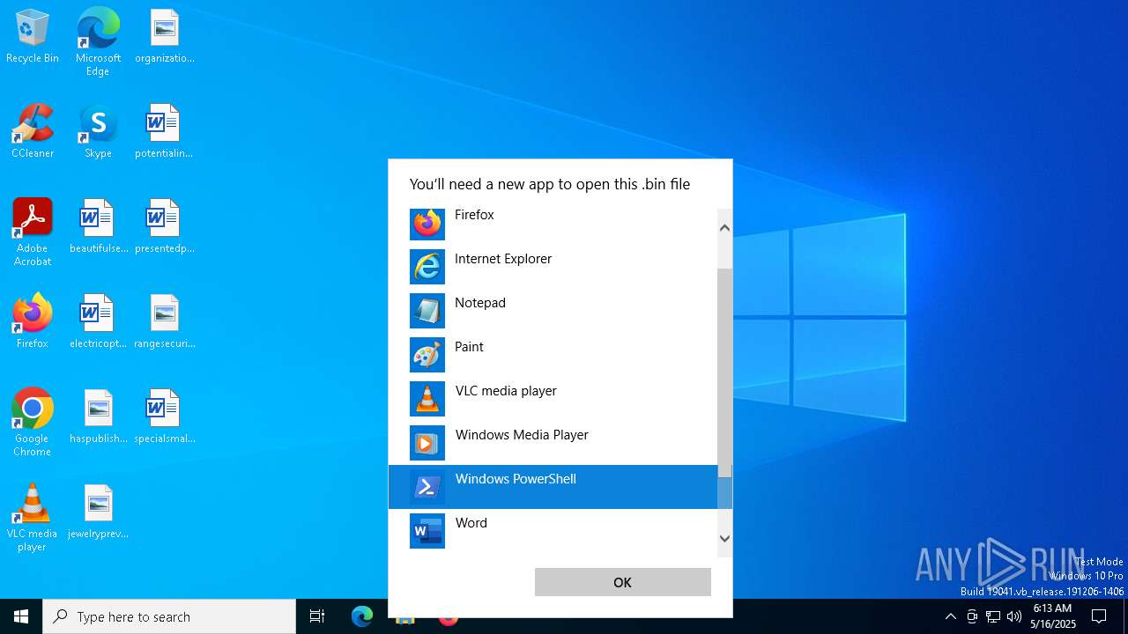Image resolution: width=1128 pixels, height=634 pixels.
Task: Select the Adobe Acrobat desktop shortcut
Action: click(x=33, y=232)
